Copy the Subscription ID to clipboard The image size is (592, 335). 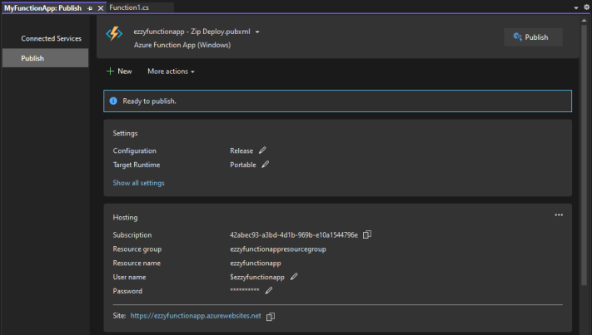[367, 234]
